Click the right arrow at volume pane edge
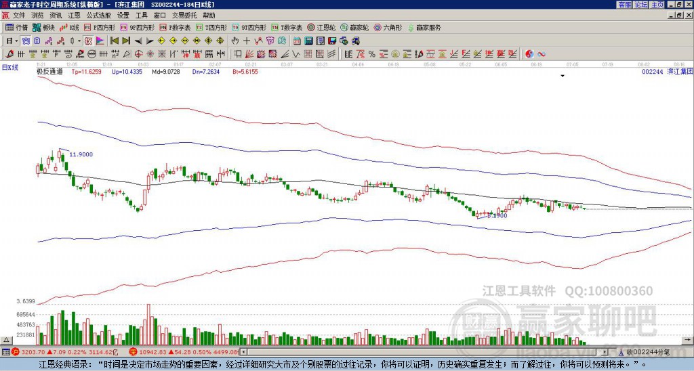The width and height of the screenshot is (694, 371). tap(687, 340)
